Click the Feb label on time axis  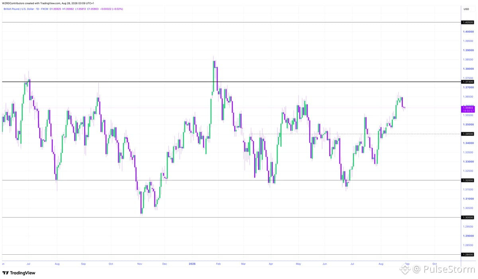coord(218,264)
